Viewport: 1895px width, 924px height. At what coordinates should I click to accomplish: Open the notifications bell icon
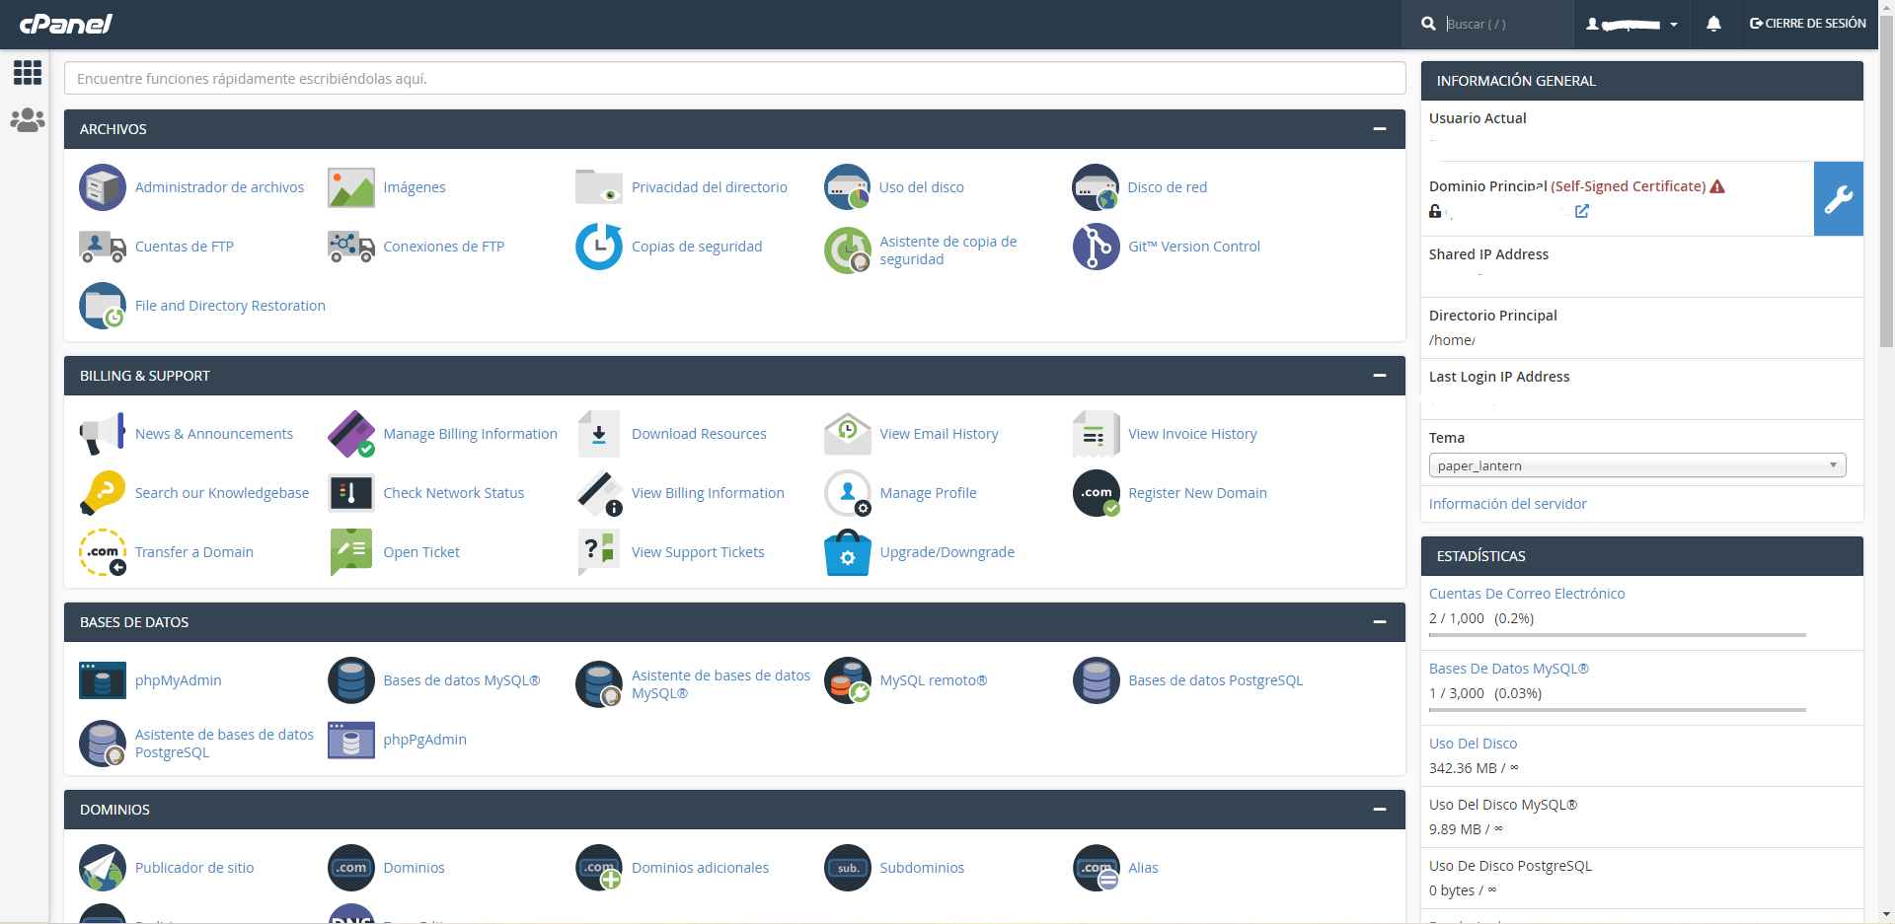[x=1713, y=24]
